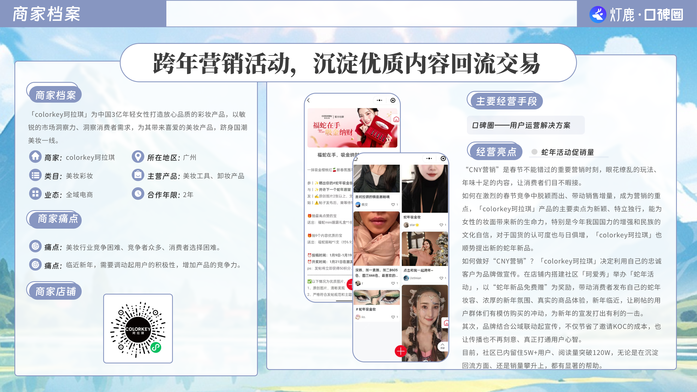Open the pink jacket lip close-up photo
The image size is (697, 392).
(x=377, y=239)
